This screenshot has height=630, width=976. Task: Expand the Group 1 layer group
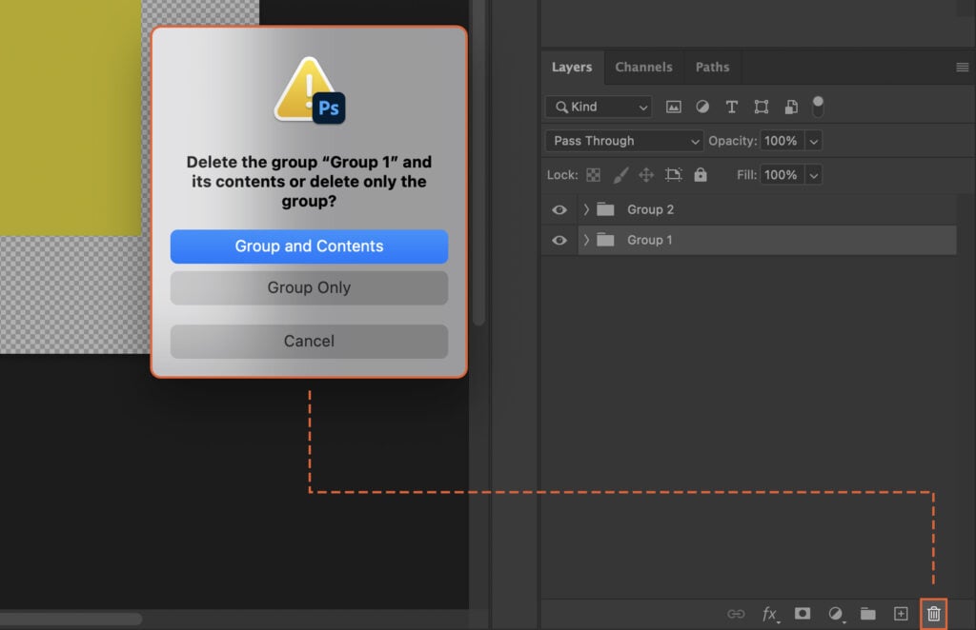pos(585,240)
